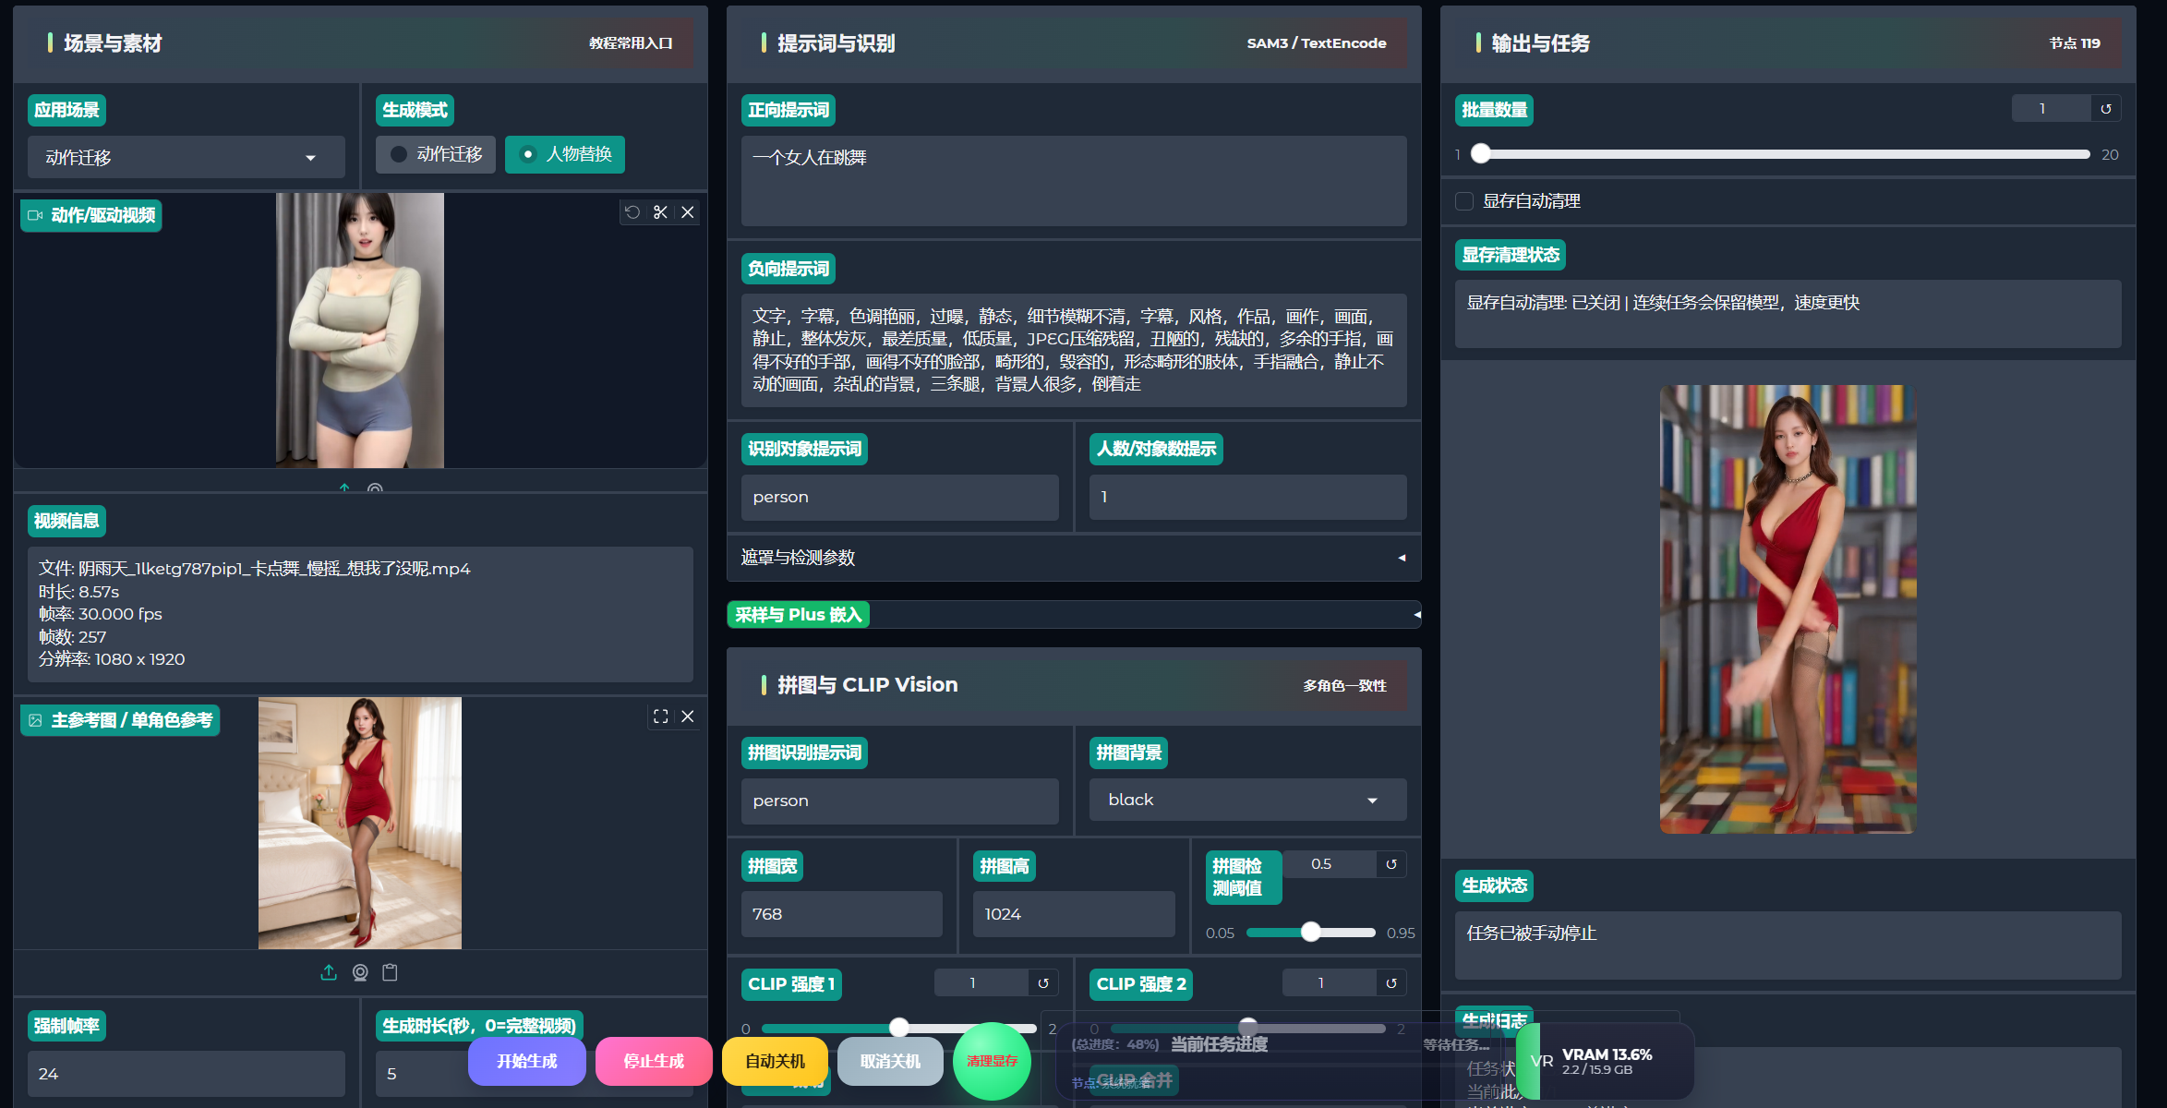This screenshot has width=2167, height=1108.
Task: Click 清理显存 round button
Action: (x=993, y=1061)
